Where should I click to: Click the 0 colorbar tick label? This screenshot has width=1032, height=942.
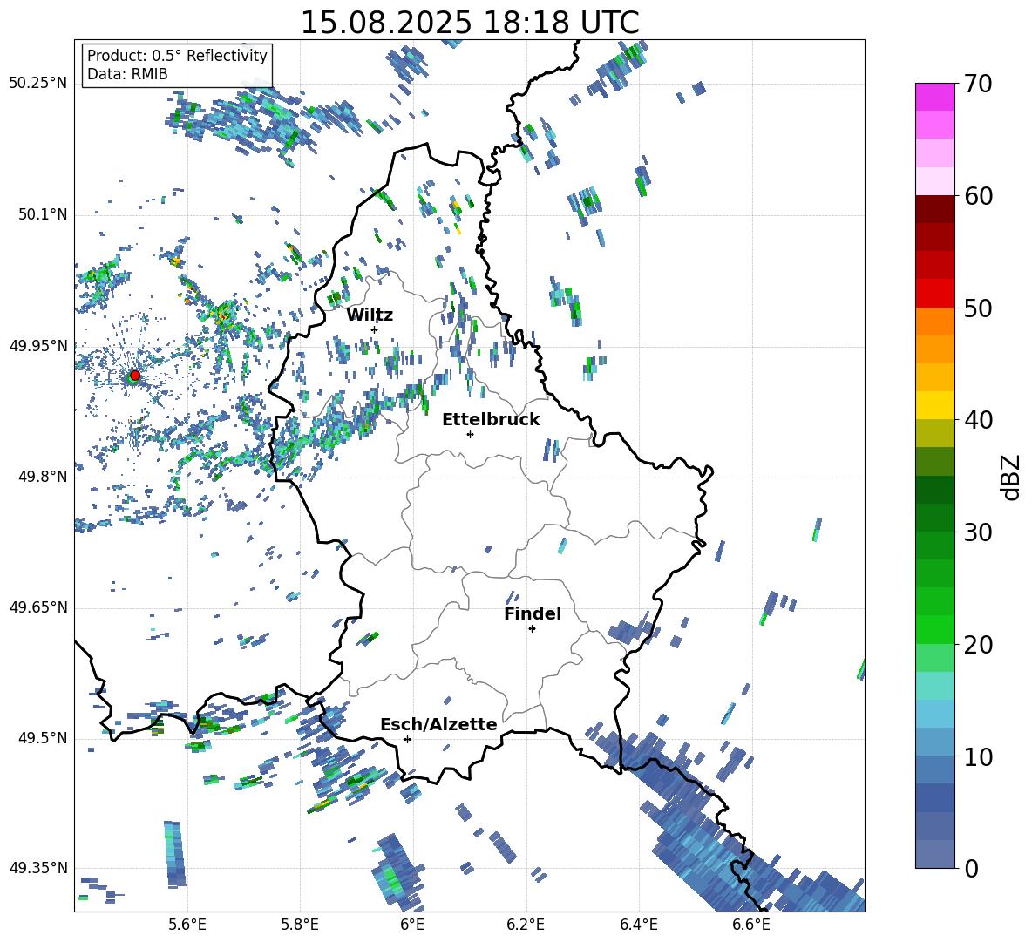click(971, 868)
